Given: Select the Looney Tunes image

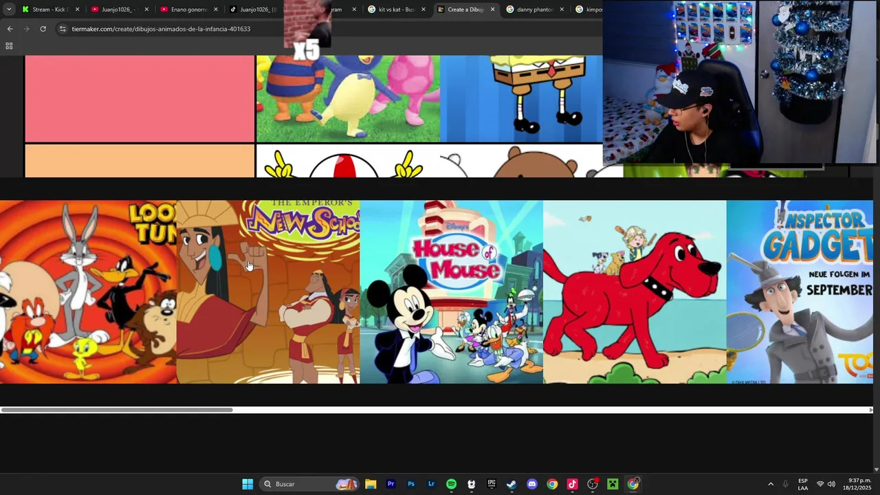Looking at the screenshot, I should [x=88, y=292].
